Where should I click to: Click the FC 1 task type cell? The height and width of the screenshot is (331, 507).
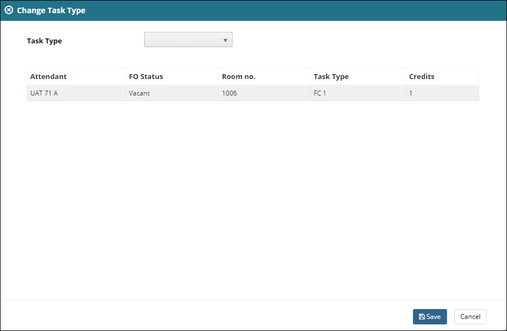click(320, 93)
